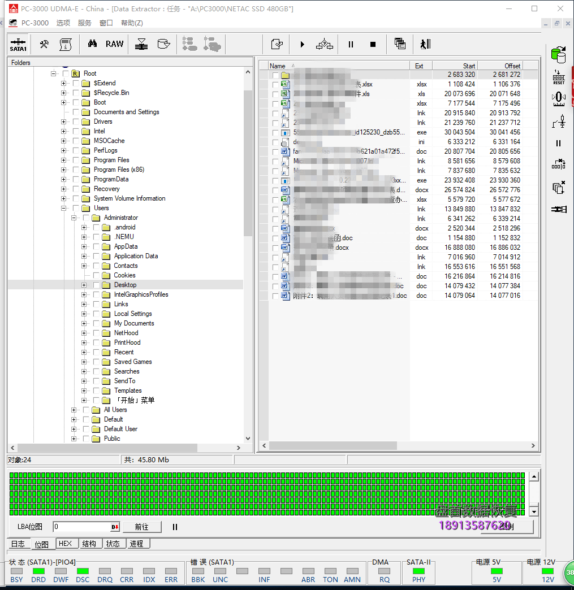Expand the $Extend folder node
574x590 pixels.
pos(64,83)
